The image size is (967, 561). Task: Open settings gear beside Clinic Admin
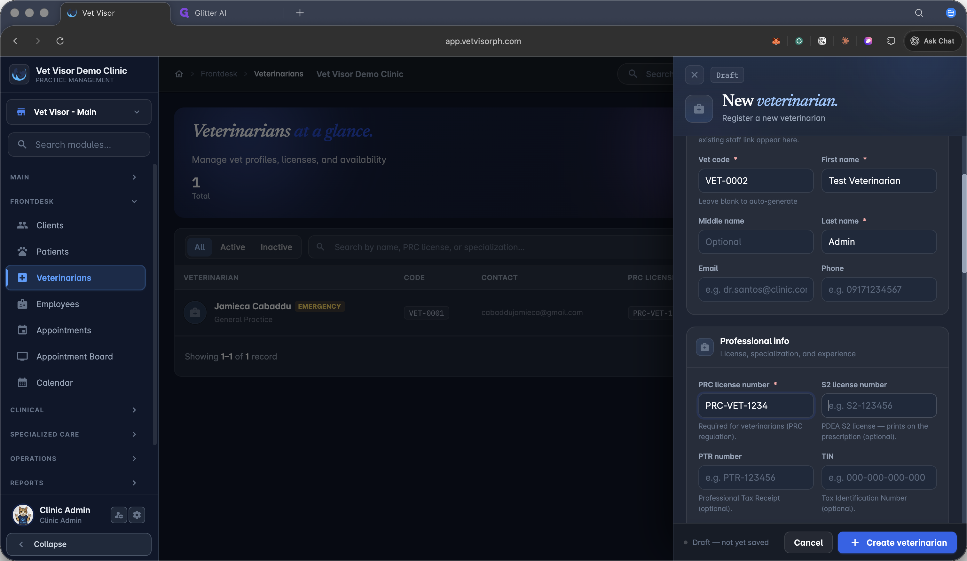point(137,515)
